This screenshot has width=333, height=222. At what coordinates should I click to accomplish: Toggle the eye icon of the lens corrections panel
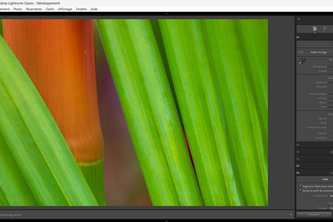(298, 173)
